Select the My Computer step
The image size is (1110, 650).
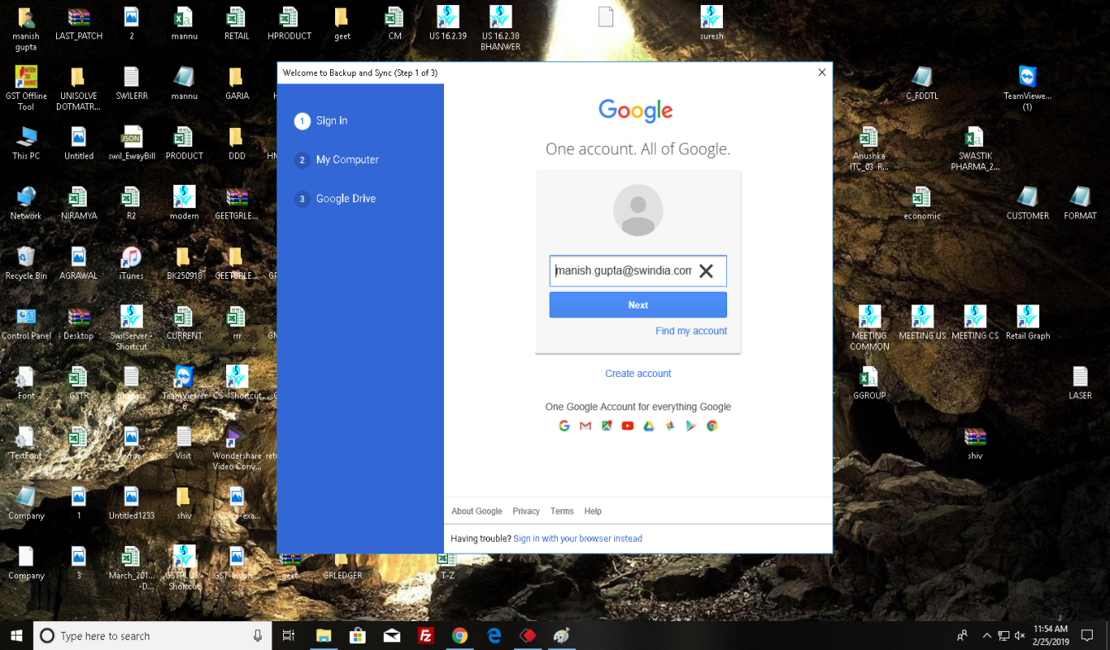pos(337,159)
